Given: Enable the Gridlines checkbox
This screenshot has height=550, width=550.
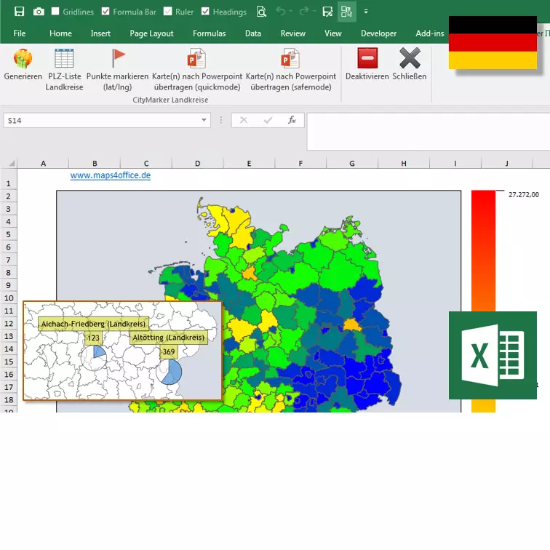Looking at the screenshot, I should (55, 12).
